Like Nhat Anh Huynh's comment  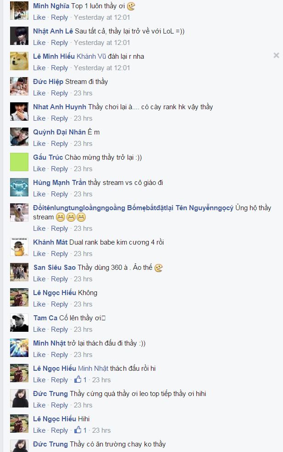[39, 118]
